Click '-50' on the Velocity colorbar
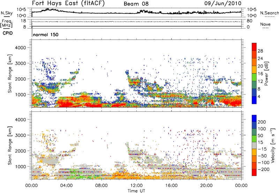 click(x=262, y=156)
